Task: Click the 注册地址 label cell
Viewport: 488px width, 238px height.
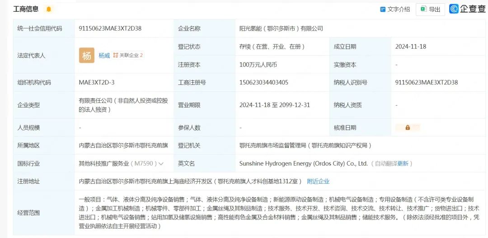Action: [44, 182]
